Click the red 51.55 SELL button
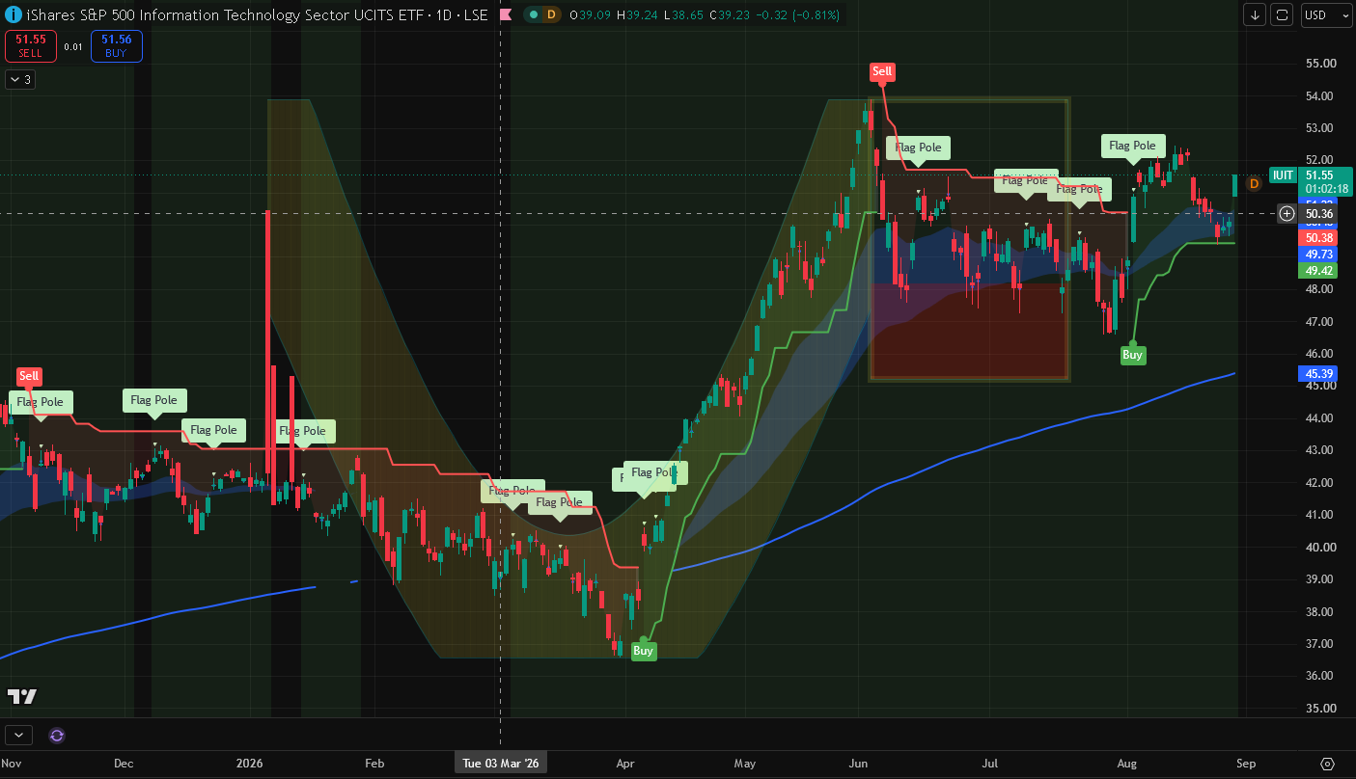 31,46
